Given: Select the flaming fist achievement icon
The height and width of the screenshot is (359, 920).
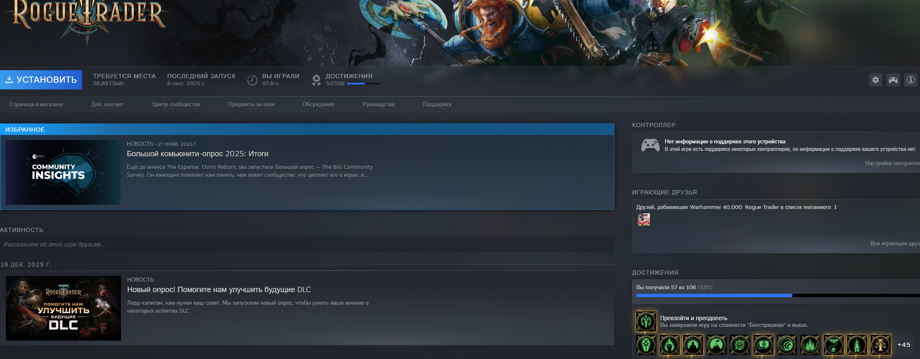Looking at the screenshot, I should 669,345.
